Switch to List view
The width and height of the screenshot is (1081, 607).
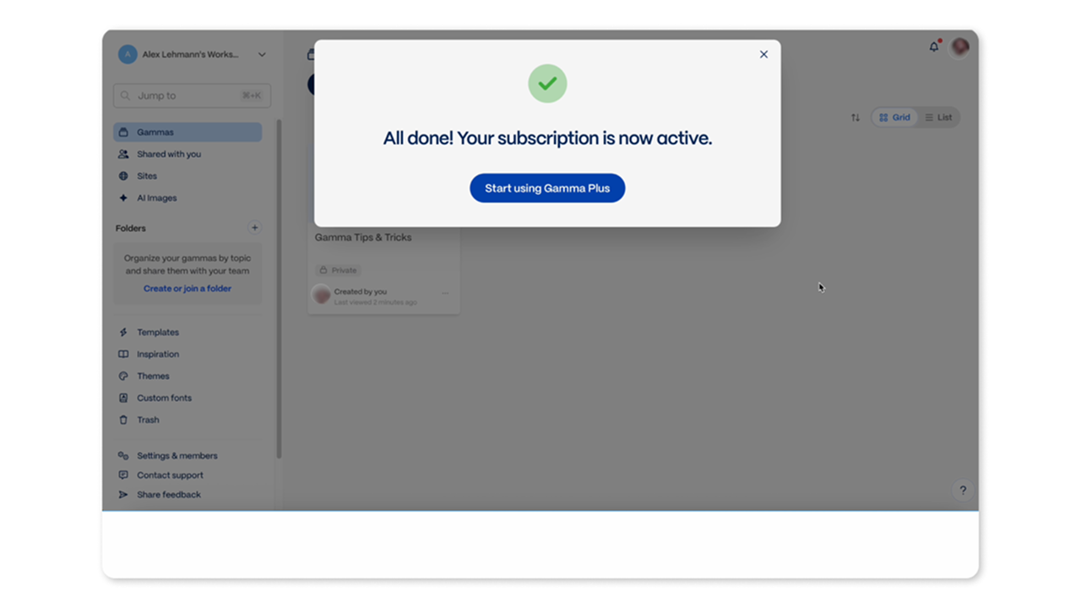[x=938, y=117]
